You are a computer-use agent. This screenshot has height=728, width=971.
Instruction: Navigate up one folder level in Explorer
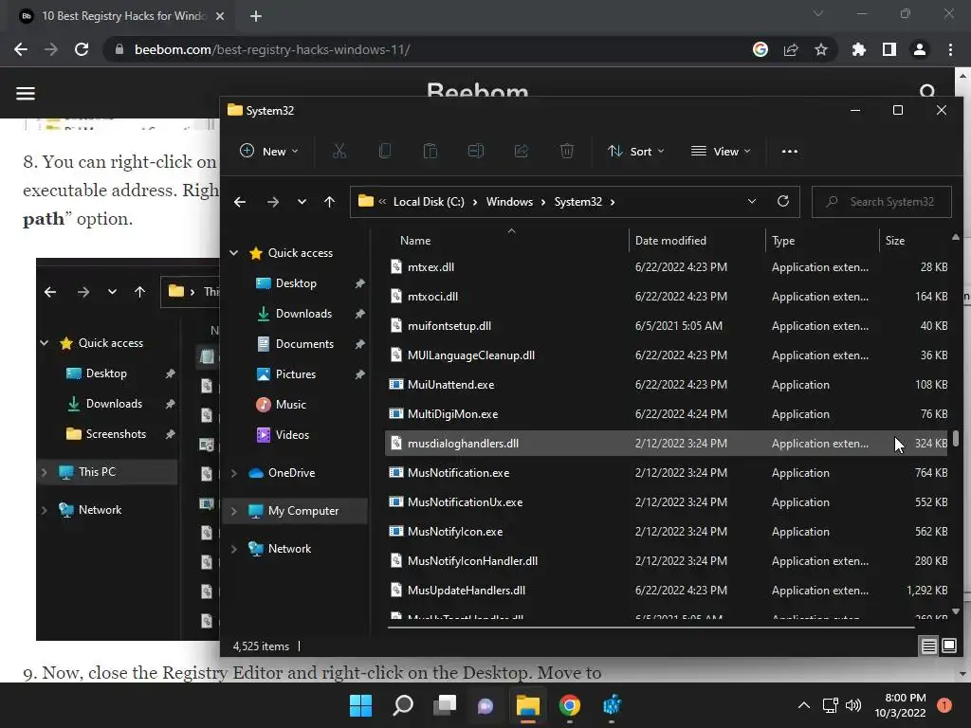(329, 202)
